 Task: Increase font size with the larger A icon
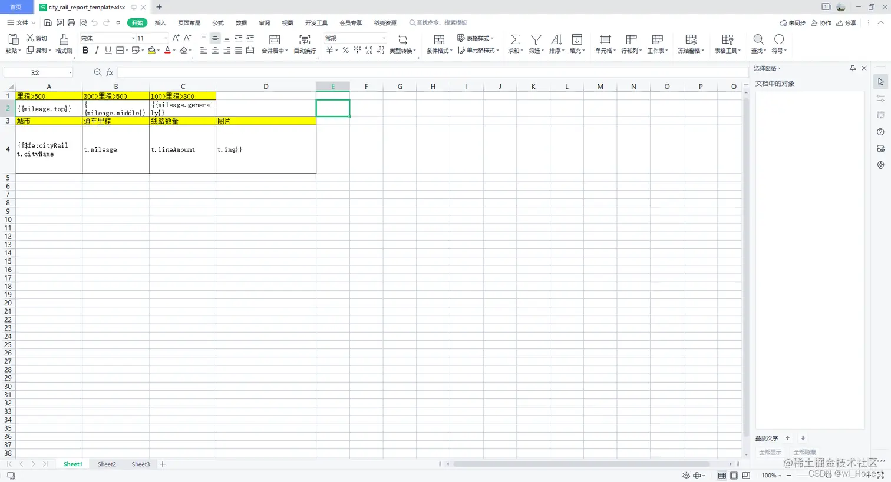click(176, 38)
